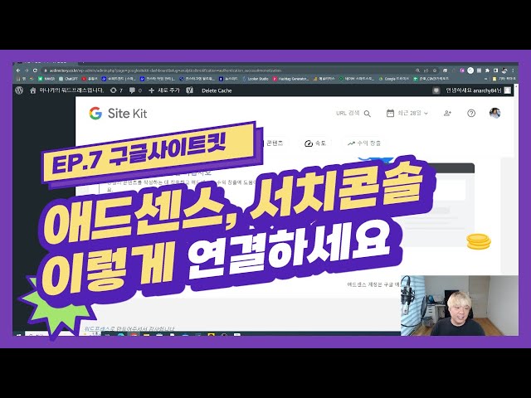Click the browser address bar URL
This screenshot has height=398, width=531.
click(x=165, y=70)
